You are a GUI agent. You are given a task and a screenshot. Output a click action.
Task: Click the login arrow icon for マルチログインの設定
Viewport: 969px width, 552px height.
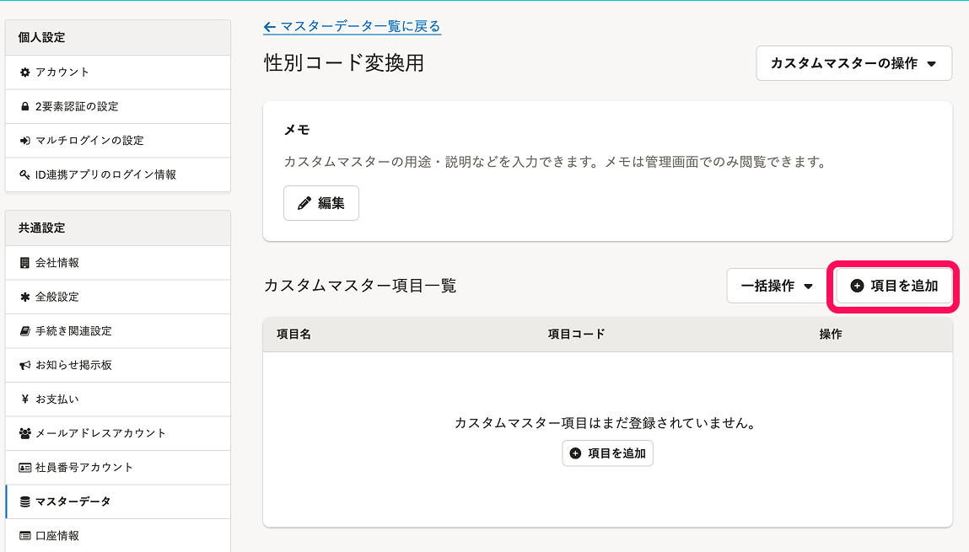click(x=25, y=141)
